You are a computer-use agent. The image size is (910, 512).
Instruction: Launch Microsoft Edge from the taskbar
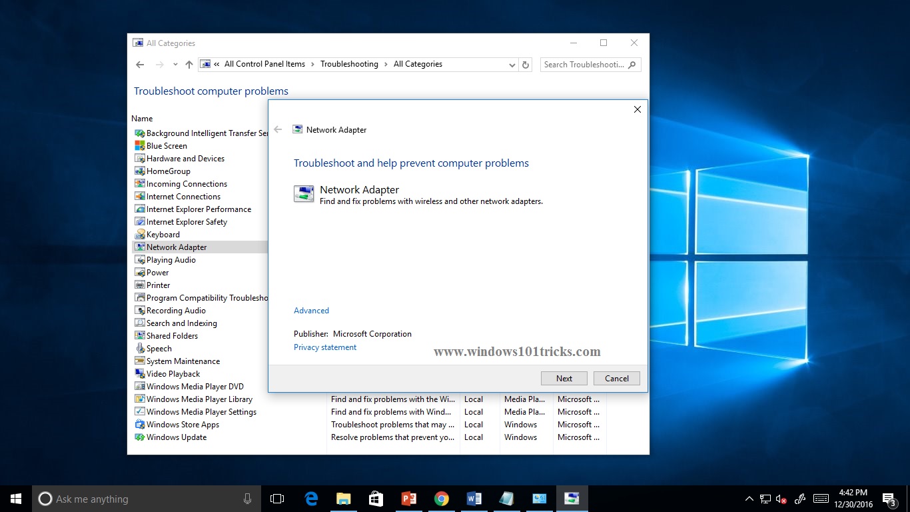[x=310, y=498]
